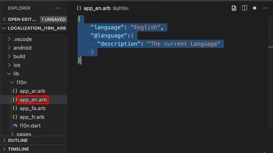Expand the Open Editors section

(x=4, y=19)
